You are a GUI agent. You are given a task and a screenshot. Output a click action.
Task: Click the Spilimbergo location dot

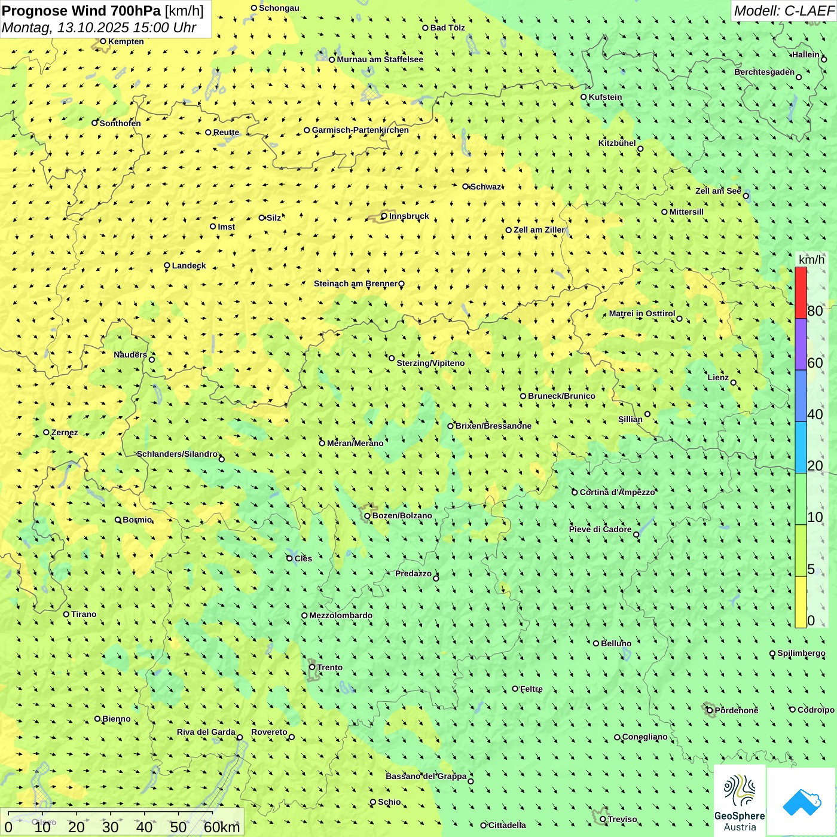pyautogui.click(x=772, y=653)
